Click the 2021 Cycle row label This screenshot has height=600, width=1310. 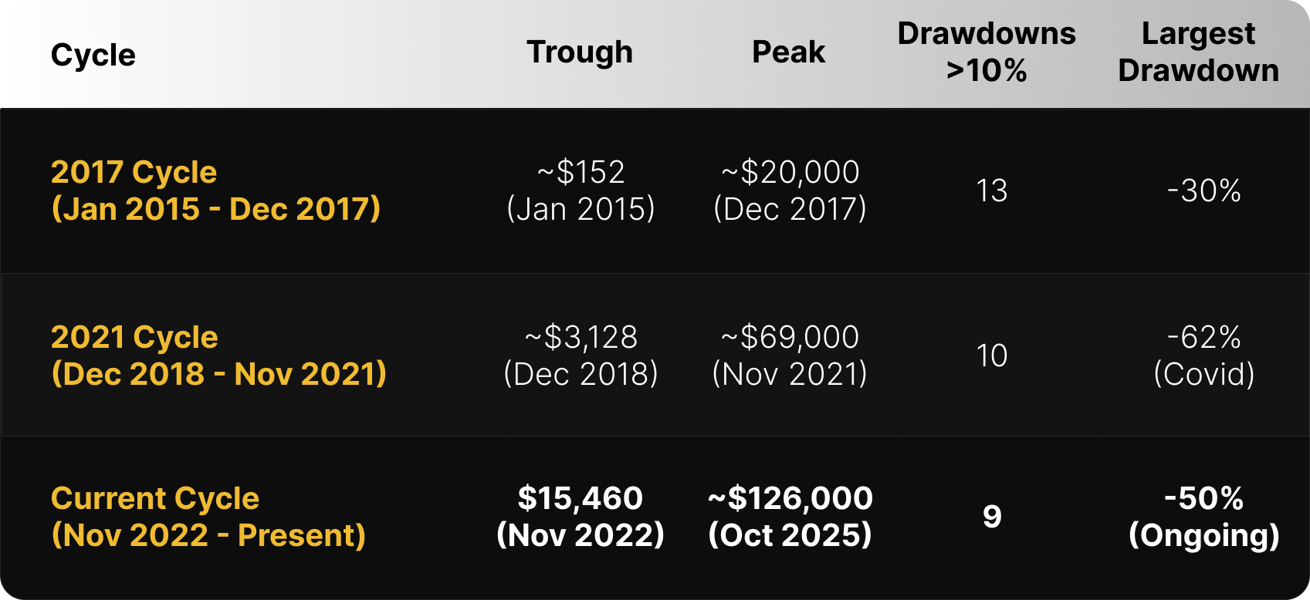coord(218,356)
